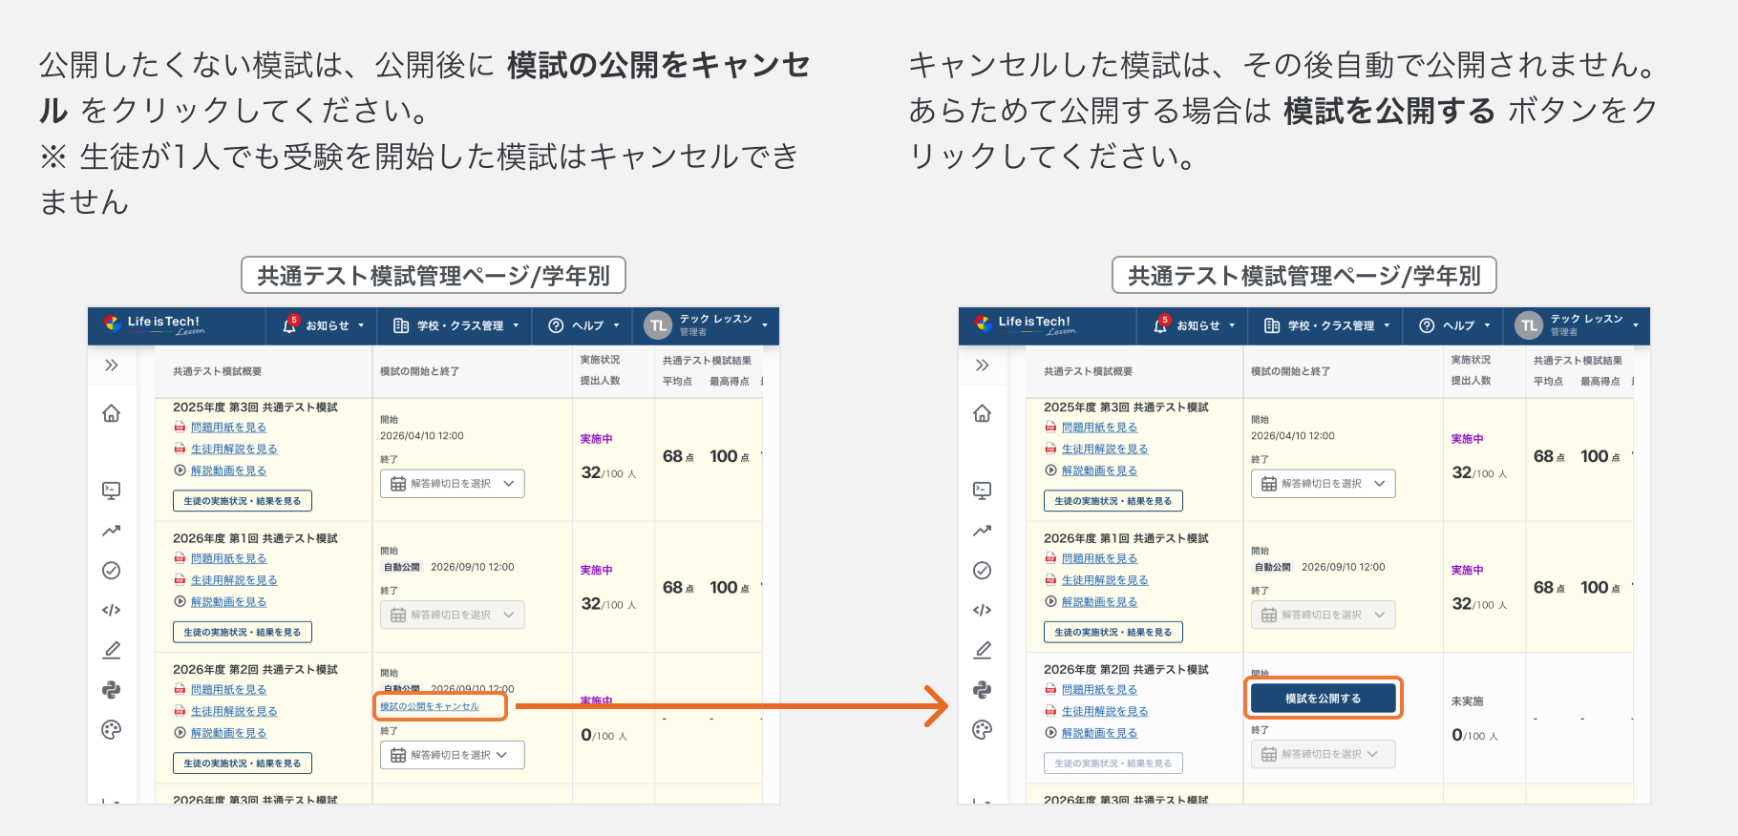Click the home icon in the left screenshot's sidebar
This screenshot has height=836, width=1738.
coord(112,413)
